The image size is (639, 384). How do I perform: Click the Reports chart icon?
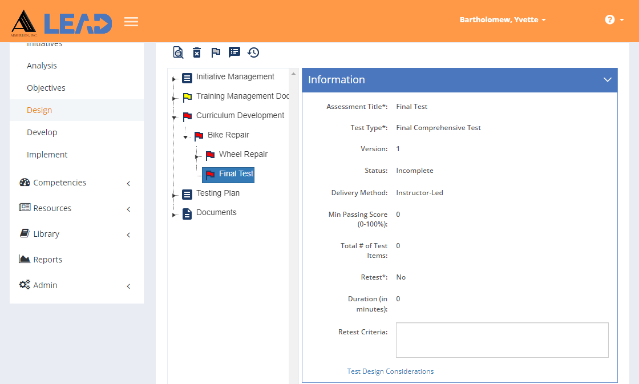[25, 258]
